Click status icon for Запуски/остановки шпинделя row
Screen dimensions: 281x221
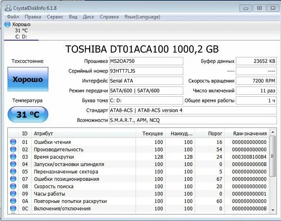pyautogui.click(x=13, y=164)
